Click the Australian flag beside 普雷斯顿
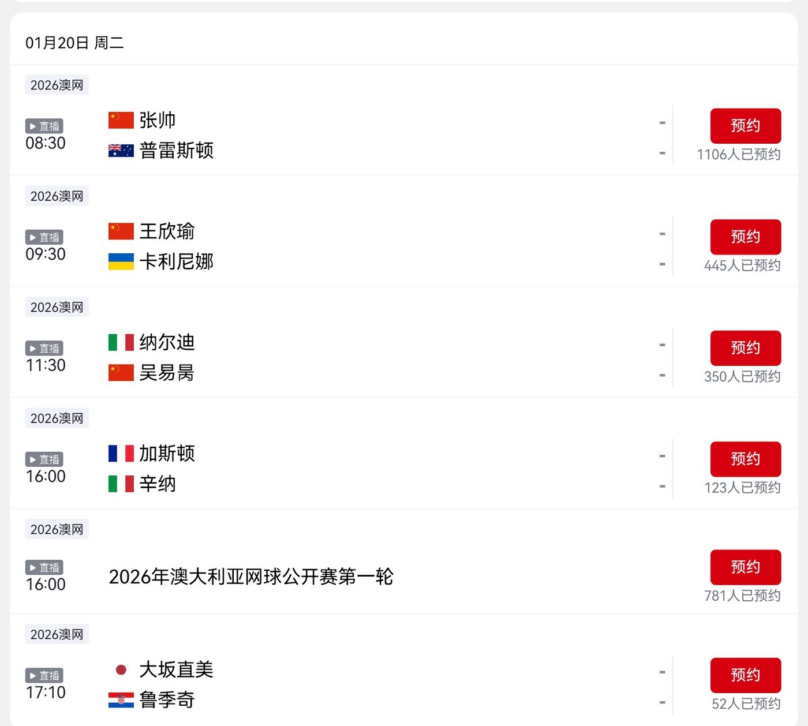 coord(121,151)
